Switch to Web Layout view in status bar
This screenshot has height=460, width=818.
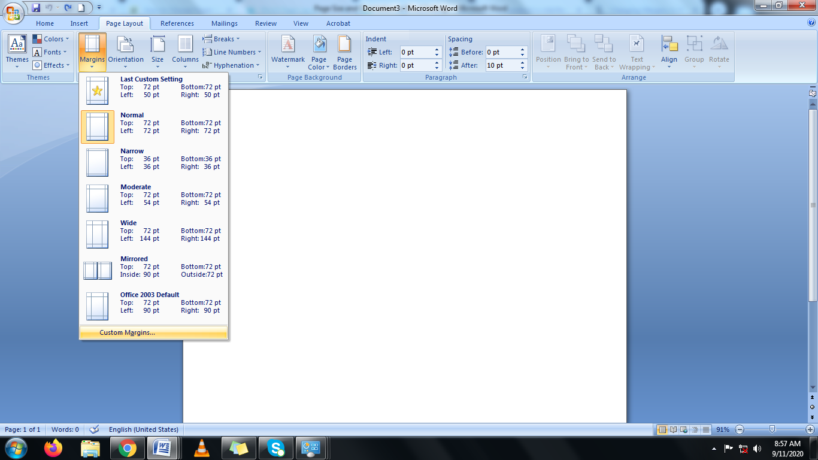click(683, 429)
